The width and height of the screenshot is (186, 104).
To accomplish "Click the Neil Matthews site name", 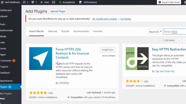I will 12,2.
